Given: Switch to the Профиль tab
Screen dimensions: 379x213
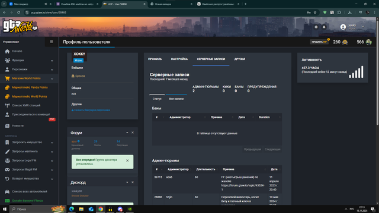Looking at the screenshot, I should coord(155,59).
